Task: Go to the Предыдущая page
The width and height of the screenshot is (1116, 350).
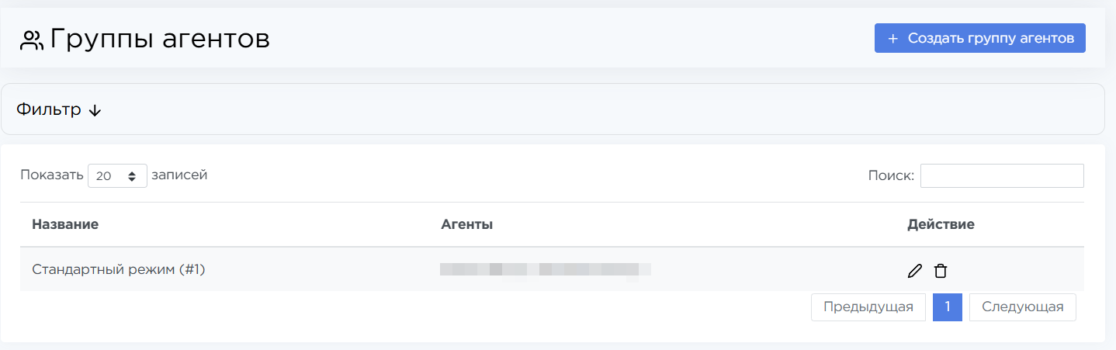Action: pos(868,307)
